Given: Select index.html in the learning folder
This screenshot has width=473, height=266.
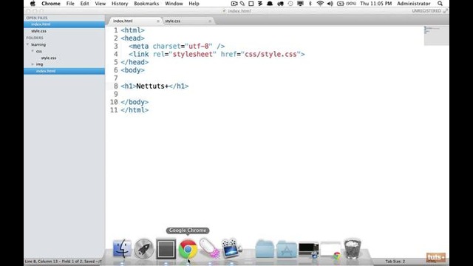Looking at the screenshot, I should coord(64,71).
